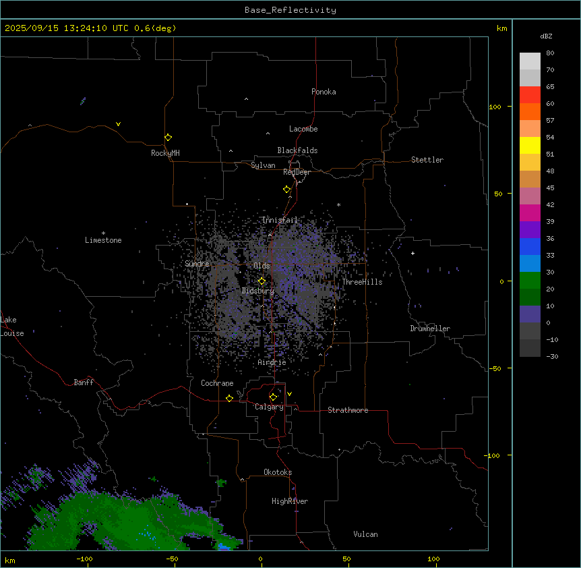Click the ThreeHills city label
Screen dimensions: 581x568
362,282
